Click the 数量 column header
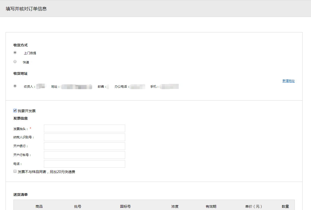The width and height of the screenshot is (311, 210). point(285,206)
